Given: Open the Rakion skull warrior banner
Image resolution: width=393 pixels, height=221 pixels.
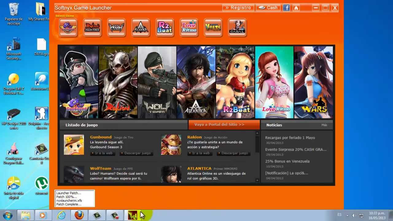Looking at the screenshot, I should [118, 82].
